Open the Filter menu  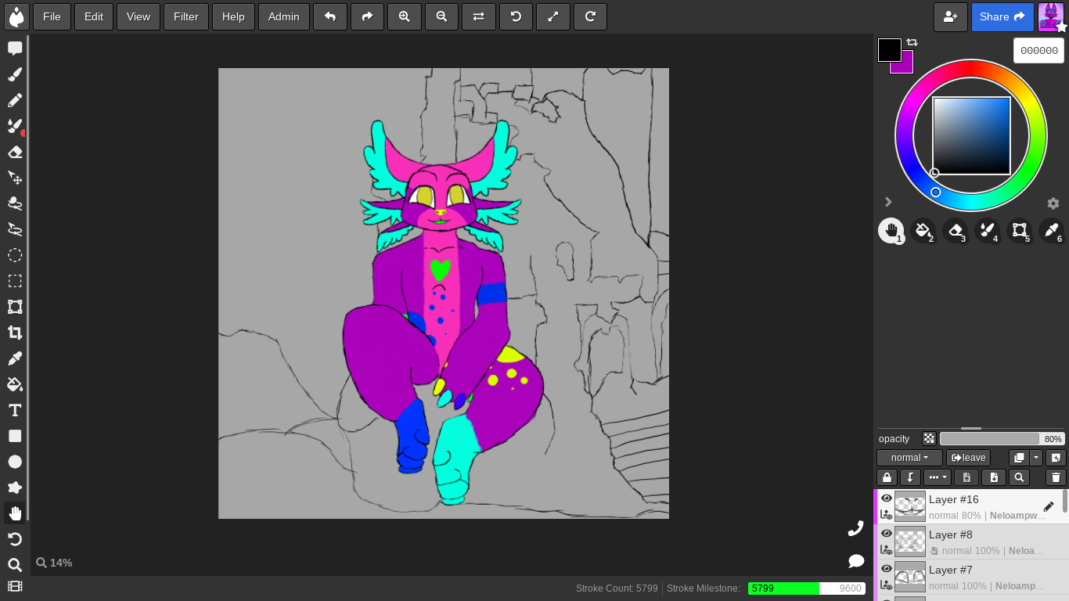point(186,16)
